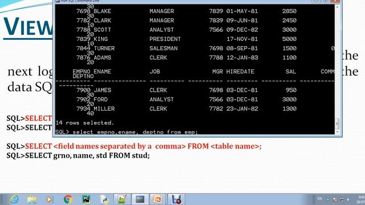This screenshot has width=365, height=205.
Task: Open the clock and date in taskbar
Action: 361,199
